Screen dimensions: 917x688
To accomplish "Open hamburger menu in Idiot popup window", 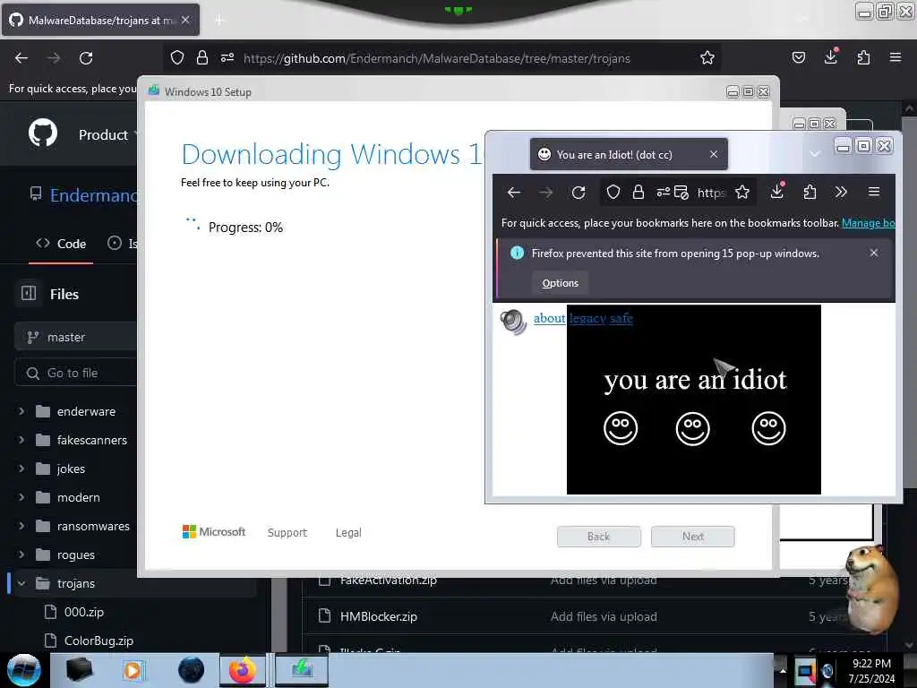I will (874, 192).
